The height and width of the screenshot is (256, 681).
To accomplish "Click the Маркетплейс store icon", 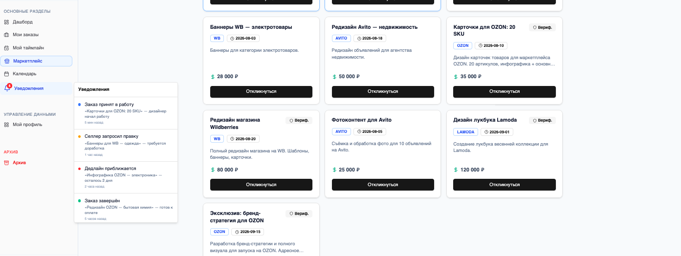I will click(x=7, y=61).
